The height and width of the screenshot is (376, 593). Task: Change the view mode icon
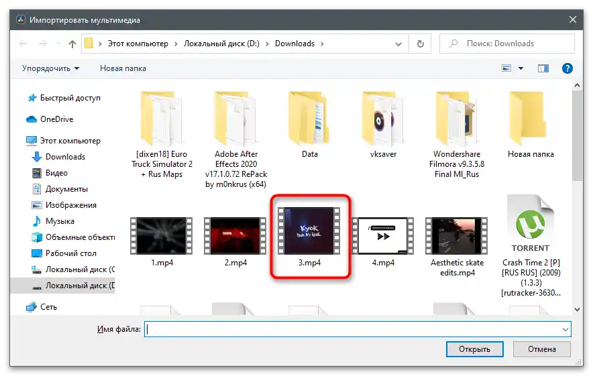(506, 68)
